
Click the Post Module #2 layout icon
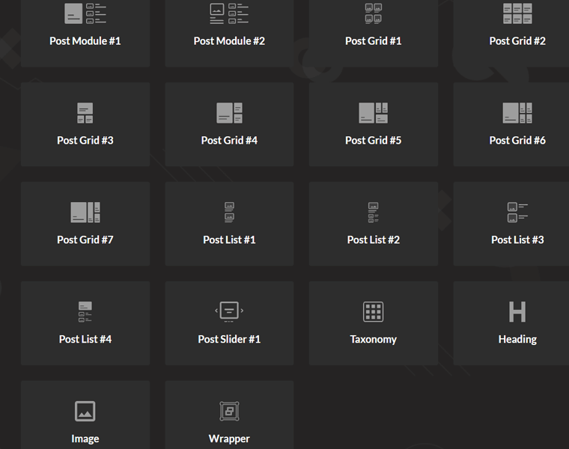pyautogui.click(x=229, y=13)
